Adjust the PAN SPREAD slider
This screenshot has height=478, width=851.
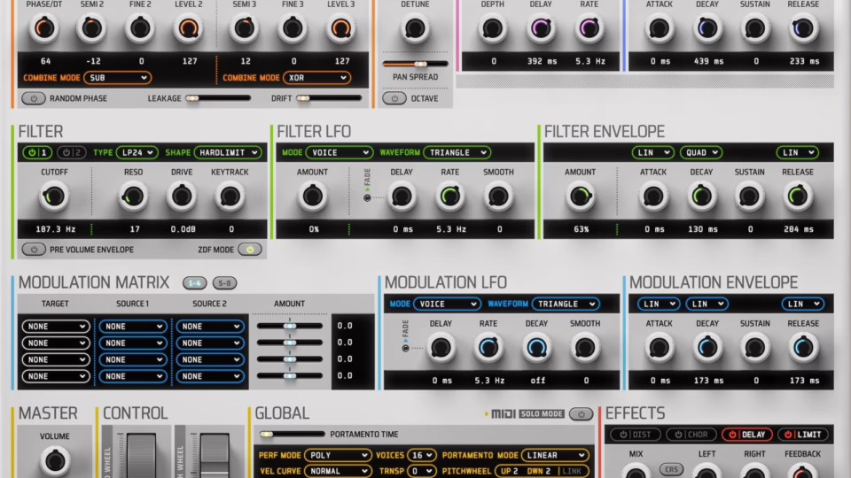pyautogui.click(x=415, y=64)
